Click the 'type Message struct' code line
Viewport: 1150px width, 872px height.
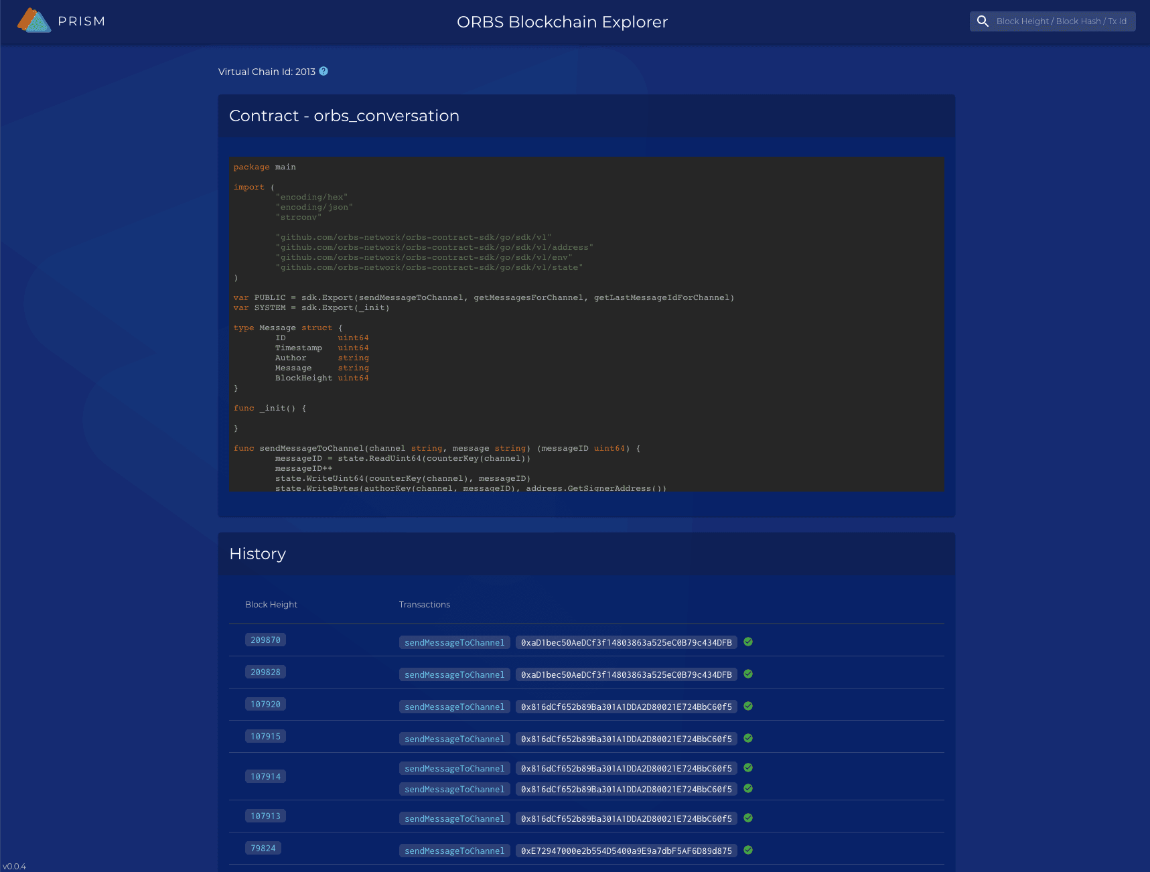288,328
